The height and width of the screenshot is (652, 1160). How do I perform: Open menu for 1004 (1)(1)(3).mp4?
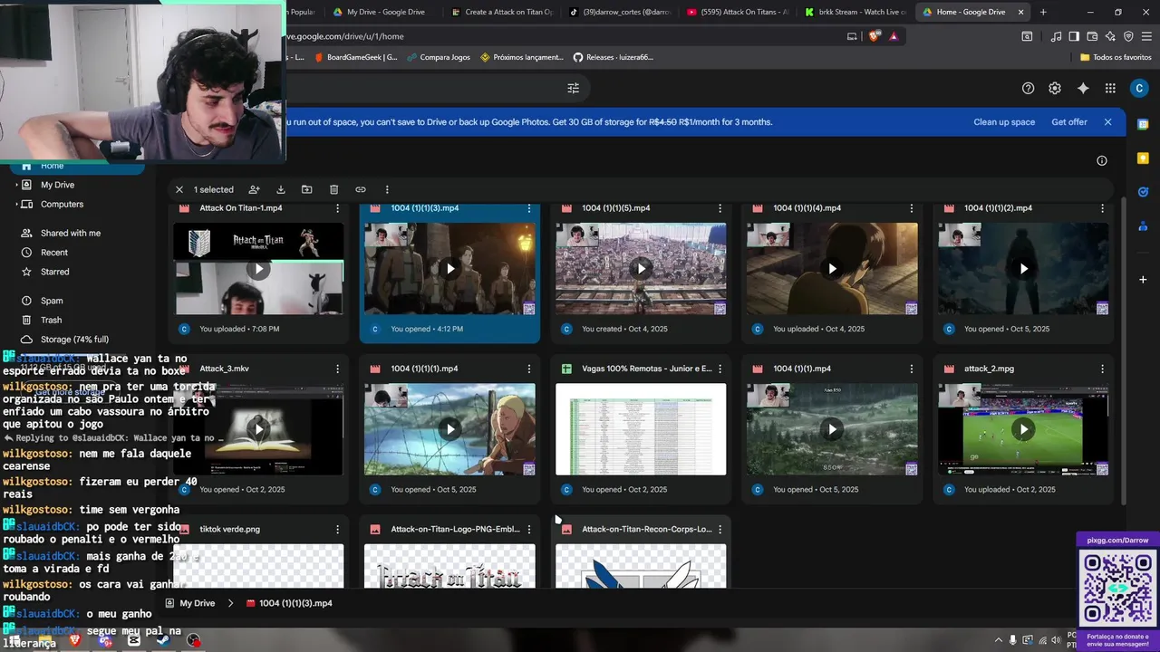[529, 208]
